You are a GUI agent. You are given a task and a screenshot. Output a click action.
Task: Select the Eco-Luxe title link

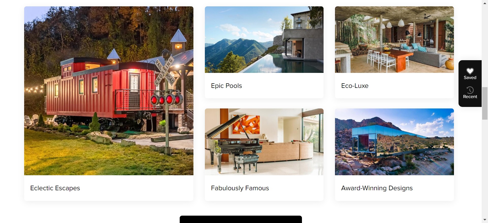pyautogui.click(x=355, y=86)
